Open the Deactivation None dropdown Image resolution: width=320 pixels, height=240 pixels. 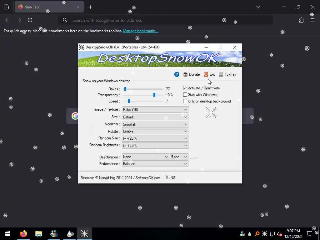coord(146,157)
